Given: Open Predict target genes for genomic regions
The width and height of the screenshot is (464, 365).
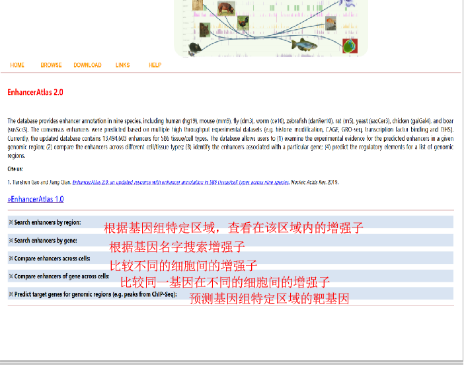Looking at the screenshot, I should tap(93, 294).
